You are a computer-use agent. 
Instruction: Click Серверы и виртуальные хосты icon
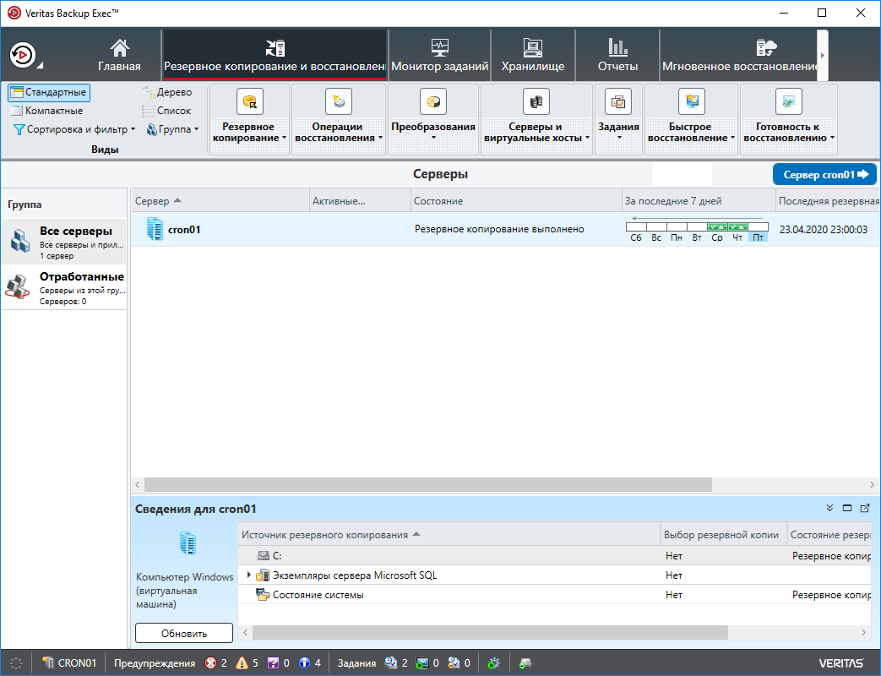536,101
